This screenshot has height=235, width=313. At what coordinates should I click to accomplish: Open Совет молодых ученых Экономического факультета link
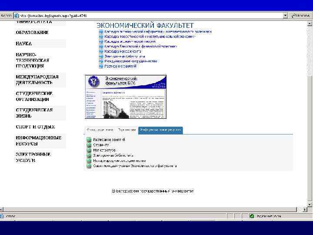coord(135,166)
